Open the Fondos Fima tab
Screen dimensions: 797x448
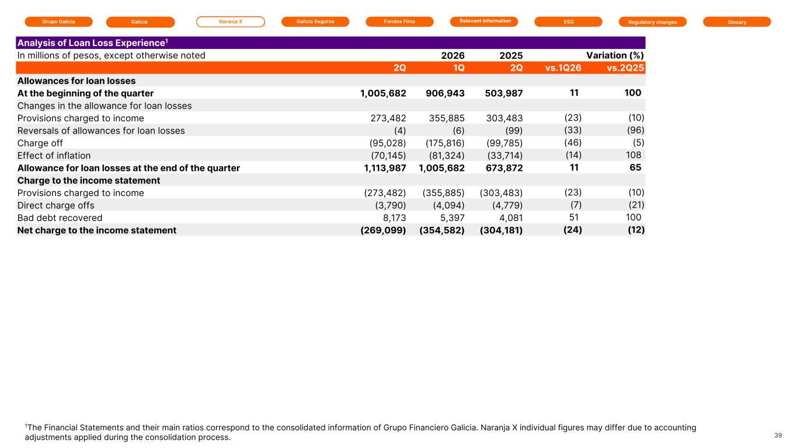(400, 22)
